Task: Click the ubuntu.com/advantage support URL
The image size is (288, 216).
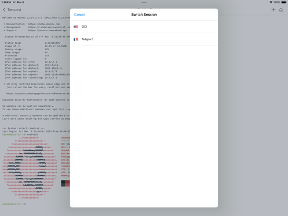Action: tap(47, 30)
